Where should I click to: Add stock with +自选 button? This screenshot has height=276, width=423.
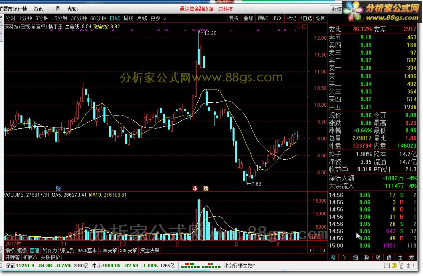tap(306, 18)
